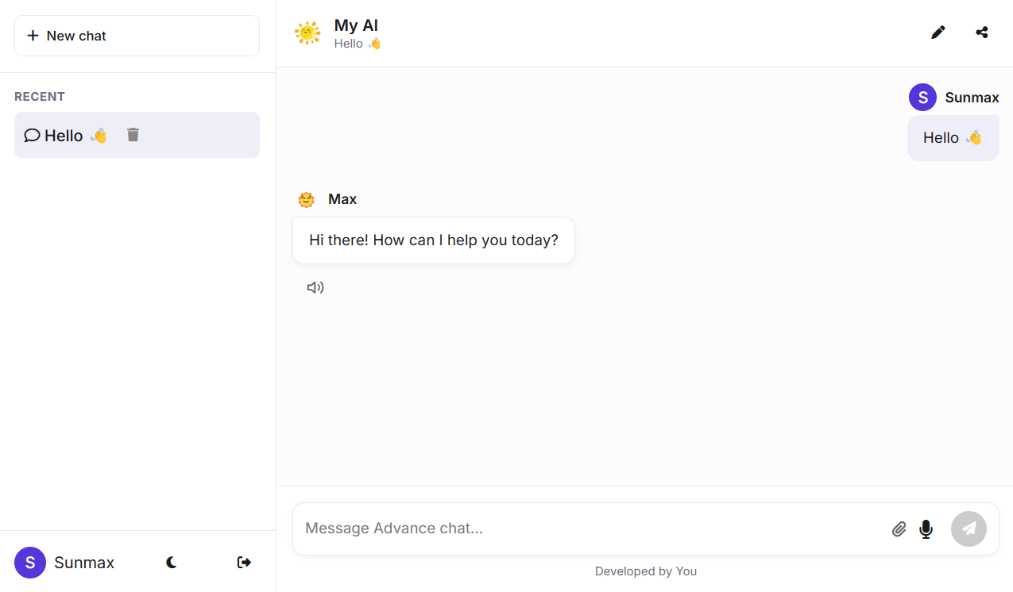The image size is (1013, 592).
Task: Click the logout icon in sidebar
Action: click(x=244, y=563)
